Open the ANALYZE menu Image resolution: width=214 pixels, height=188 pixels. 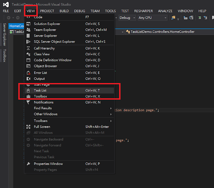(165, 11)
